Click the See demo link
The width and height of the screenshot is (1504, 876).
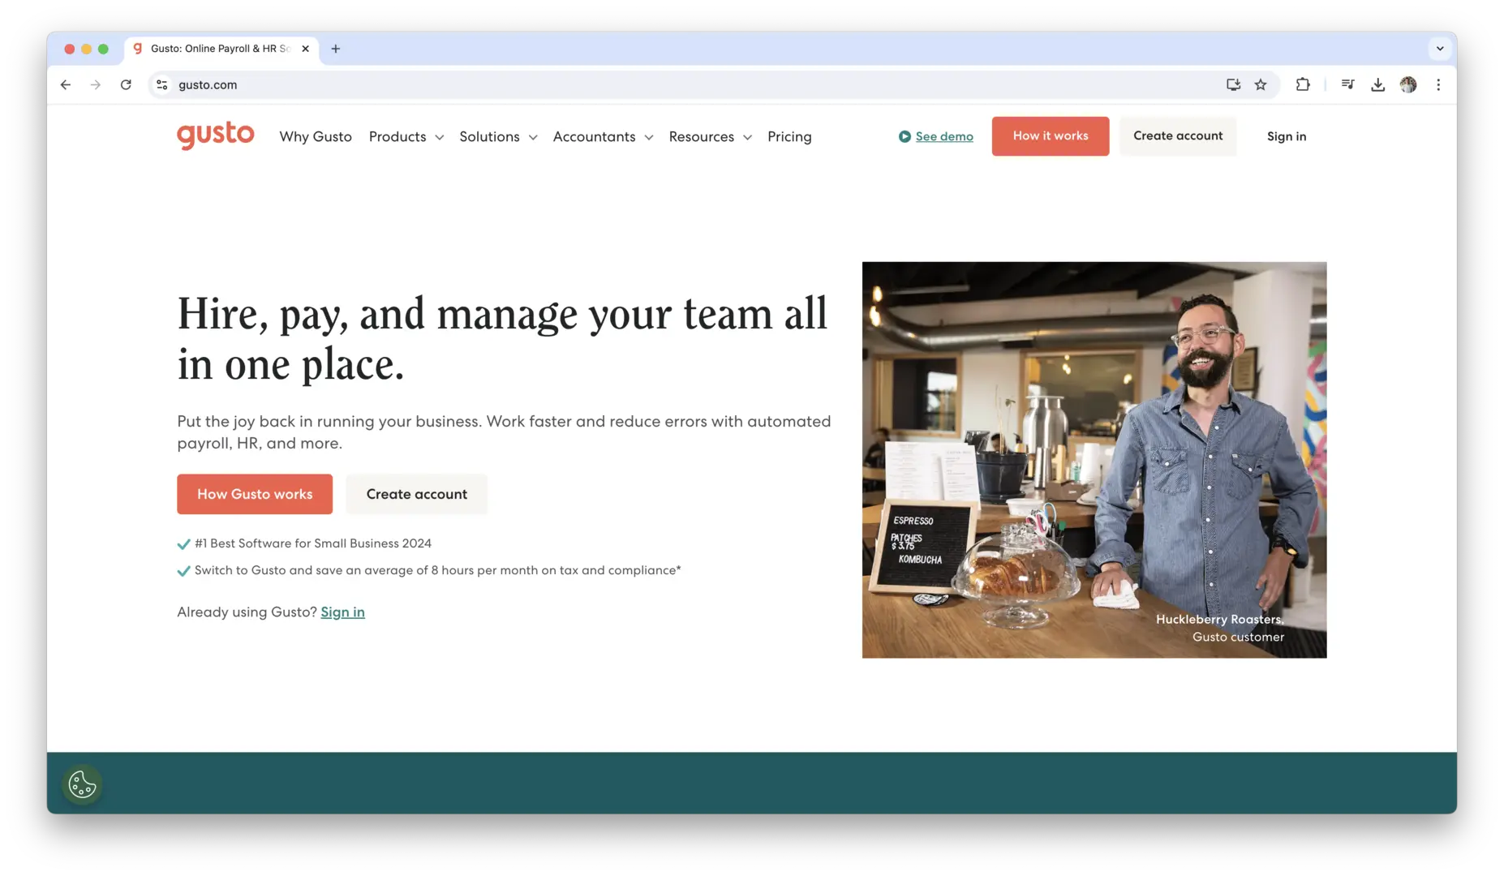[x=944, y=136]
